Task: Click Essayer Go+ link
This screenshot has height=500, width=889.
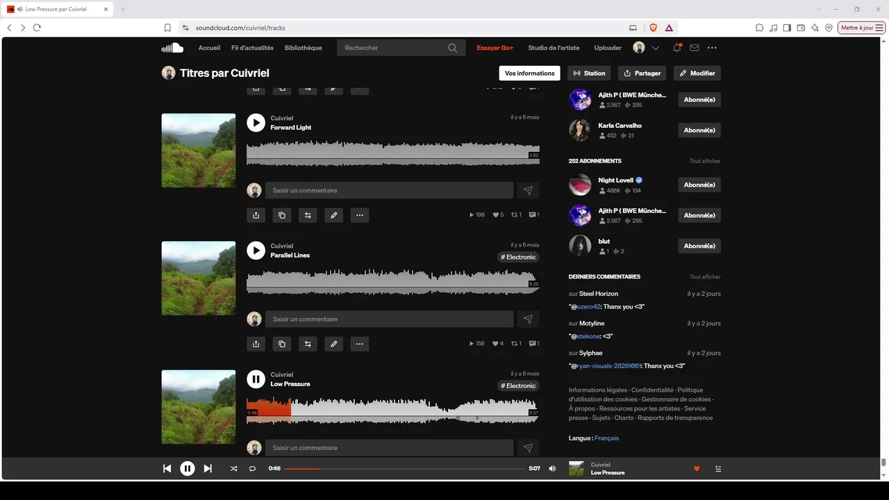Action: click(x=495, y=48)
